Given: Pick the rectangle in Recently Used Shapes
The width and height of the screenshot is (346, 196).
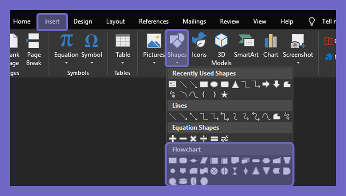Looking at the screenshot, I should pyautogui.click(x=204, y=84).
